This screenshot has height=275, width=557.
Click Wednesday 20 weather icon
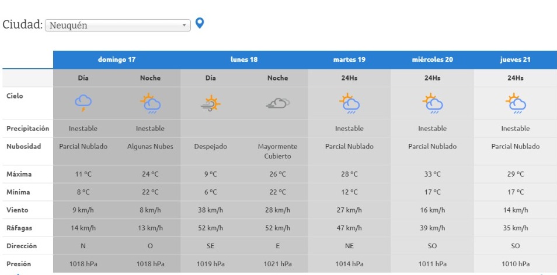432,103
